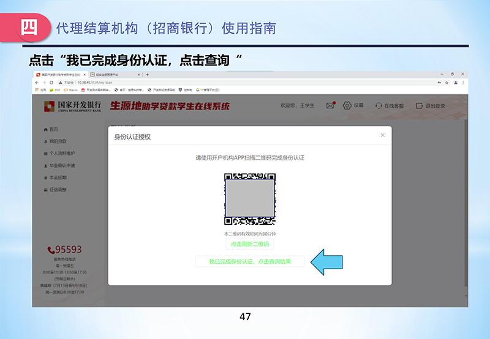Open 毕业确认申请 in the sidebar
Viewport: 490px width, 339px height.
(x=59, y=165)
